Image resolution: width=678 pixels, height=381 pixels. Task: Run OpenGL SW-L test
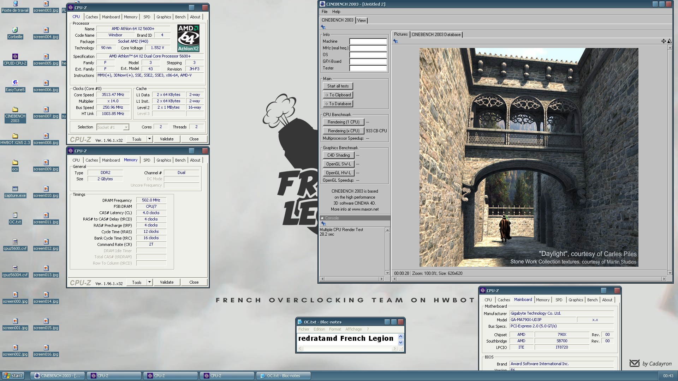coord(338,164)
